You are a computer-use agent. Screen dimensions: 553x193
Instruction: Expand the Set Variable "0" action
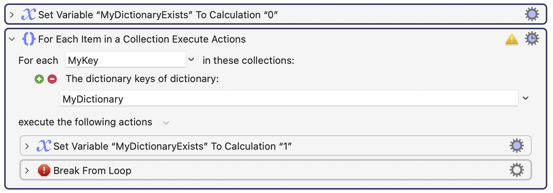click(x=12, y=15)
